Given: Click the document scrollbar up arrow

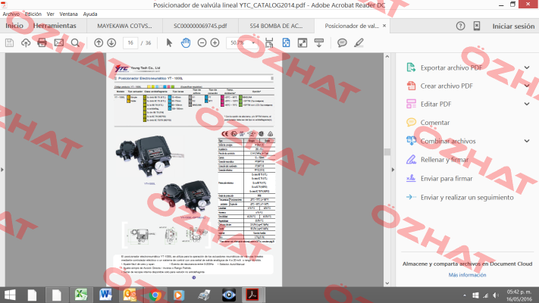Looking at the screenshot, I should tap(387, 56).
